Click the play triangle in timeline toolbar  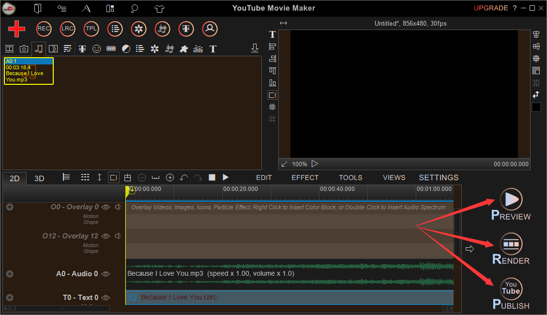(226, 177)
